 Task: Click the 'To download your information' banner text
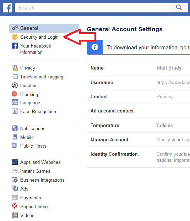click(x=148, y=48)
